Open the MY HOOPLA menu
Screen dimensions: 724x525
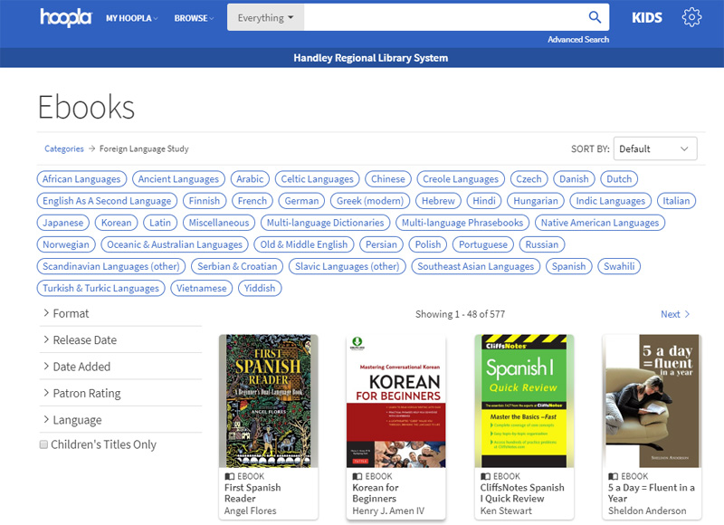[x=130, y=16]
